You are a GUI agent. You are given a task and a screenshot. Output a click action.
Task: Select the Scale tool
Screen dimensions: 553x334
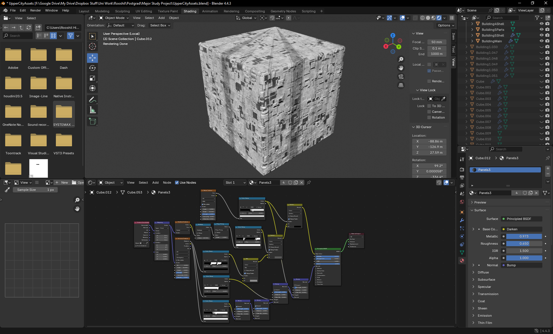coord(92,78)
